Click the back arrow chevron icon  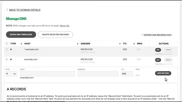7,10
